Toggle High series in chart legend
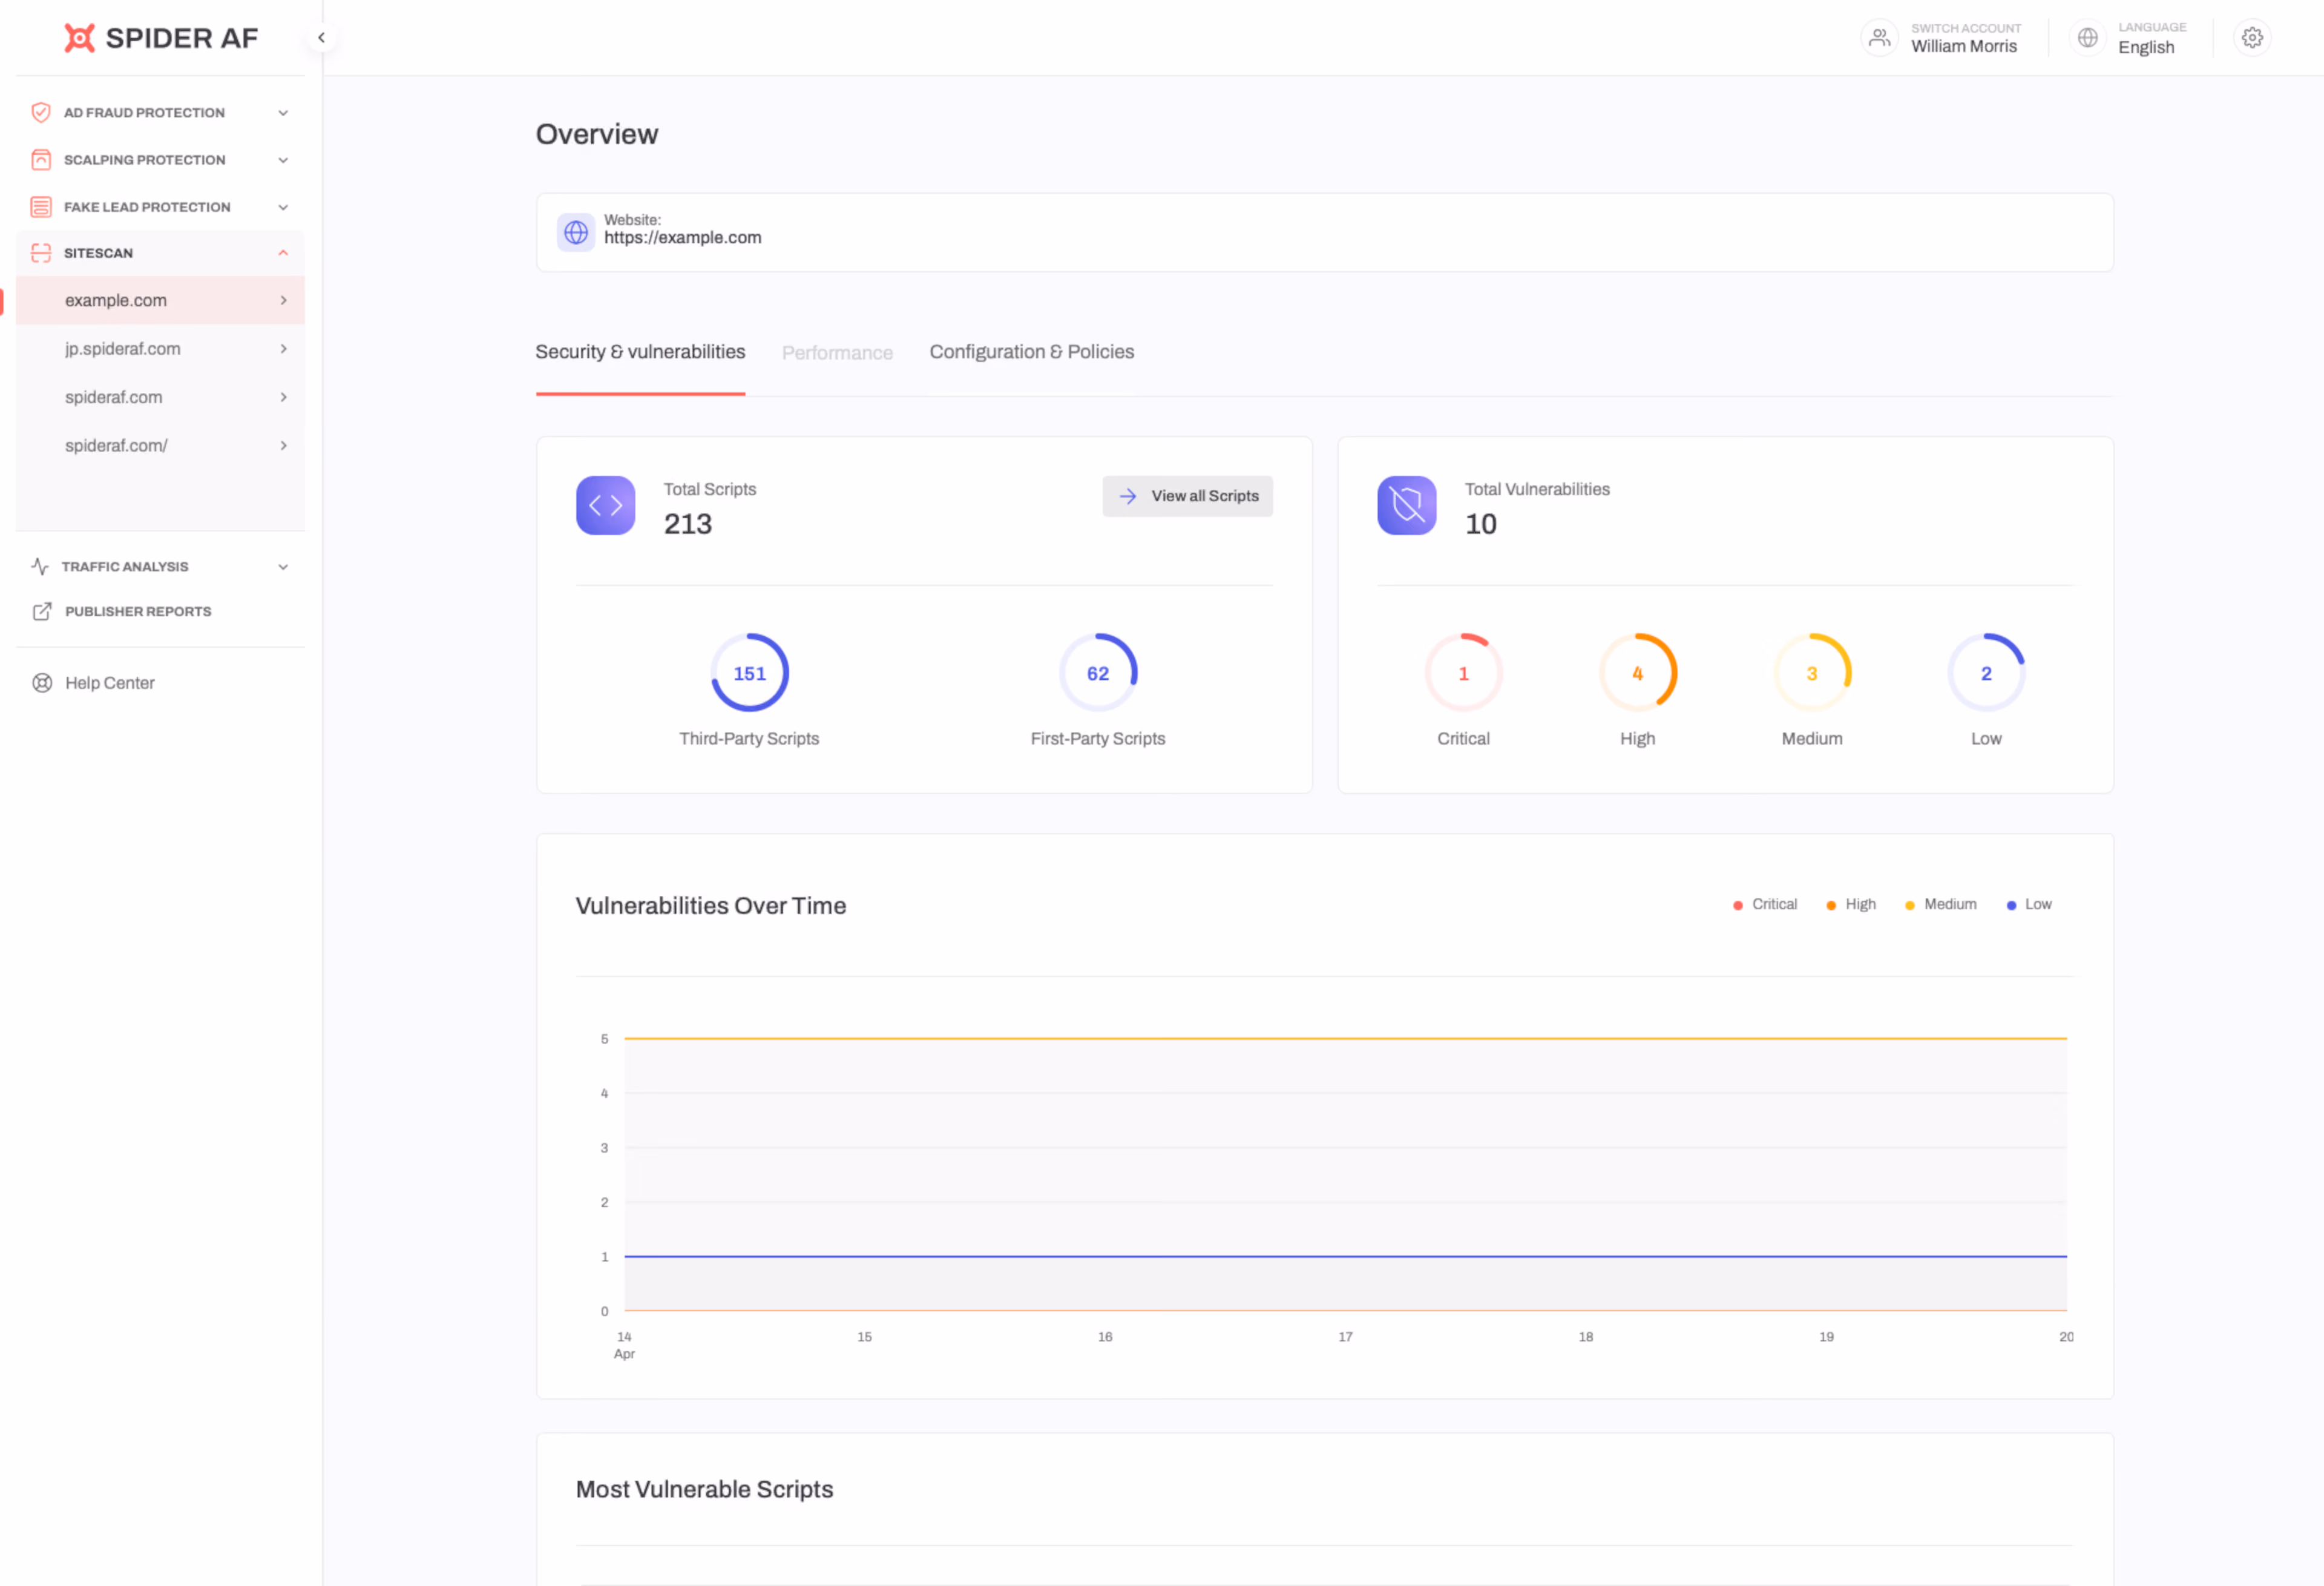This screenshot has width=2324, height=1586. click(1851, 904)
